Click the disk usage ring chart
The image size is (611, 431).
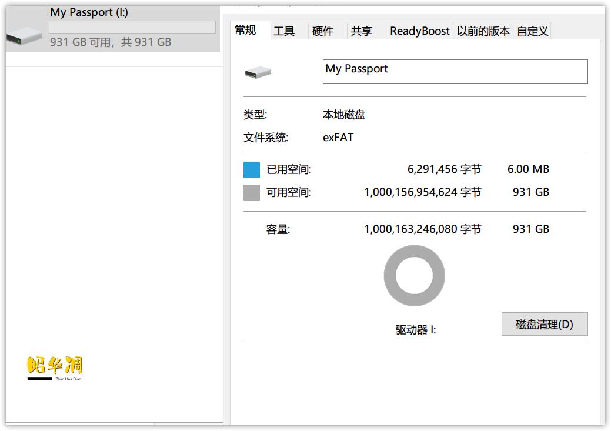click(x=415, y=275)
